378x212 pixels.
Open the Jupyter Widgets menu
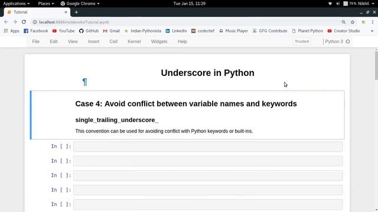click(x=159, y=41)
